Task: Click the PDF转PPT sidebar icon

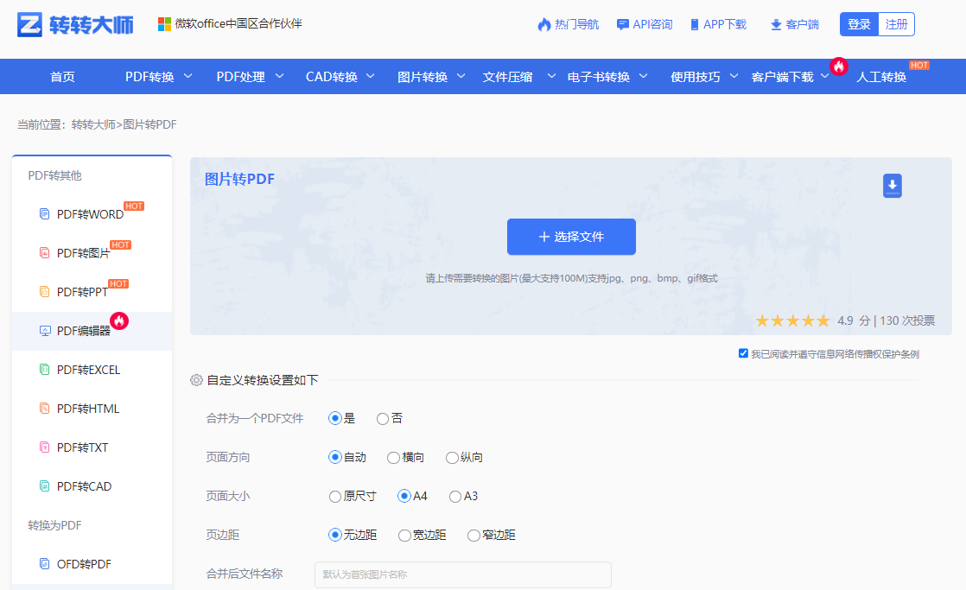Action: pos(45,291)
